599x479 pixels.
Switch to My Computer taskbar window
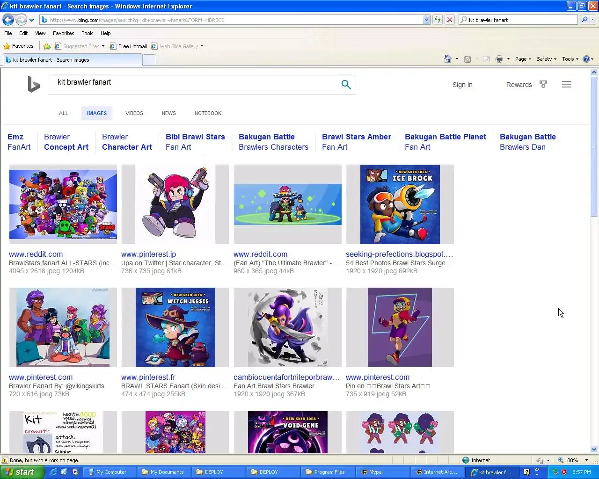(x=110, y=472)
